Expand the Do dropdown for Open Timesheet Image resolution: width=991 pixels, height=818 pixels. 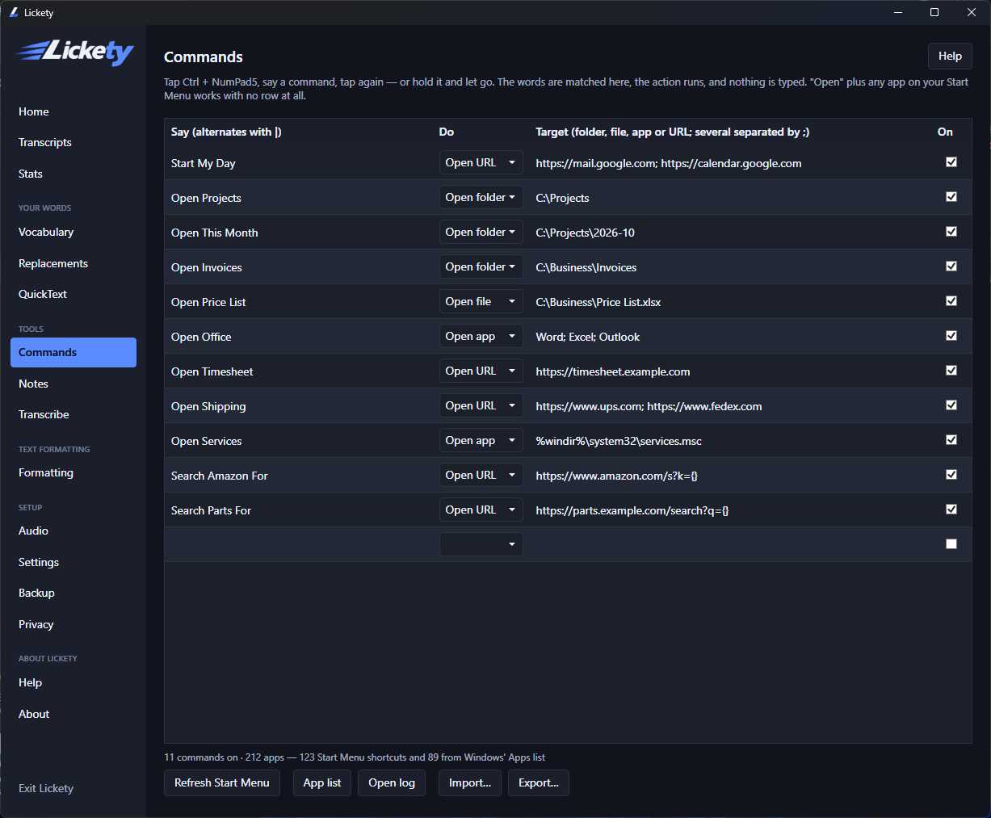(481, 371)
